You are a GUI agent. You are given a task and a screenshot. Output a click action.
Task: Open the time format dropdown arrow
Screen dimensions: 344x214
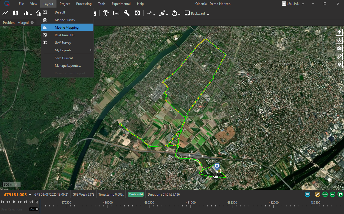point(30,195)
